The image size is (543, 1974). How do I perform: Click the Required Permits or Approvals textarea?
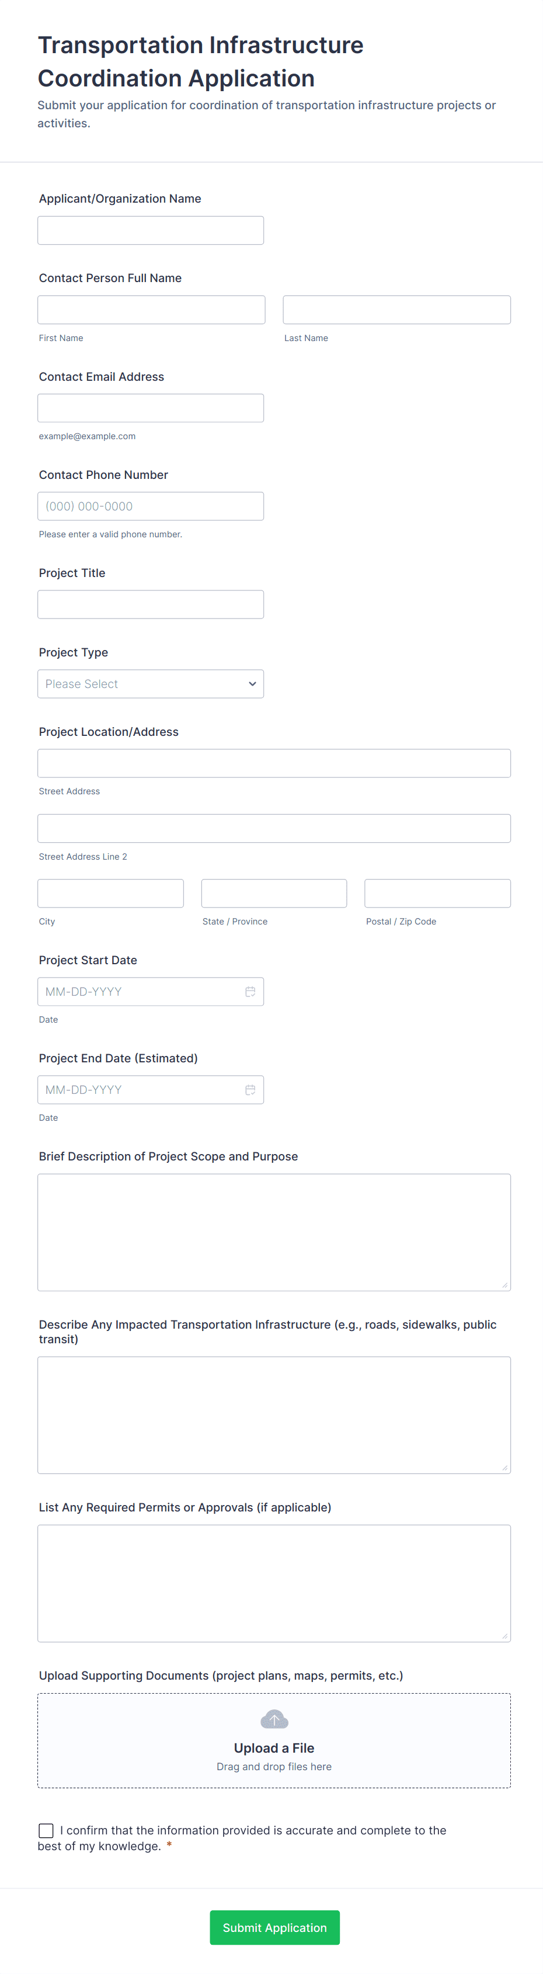(274, 1583)
